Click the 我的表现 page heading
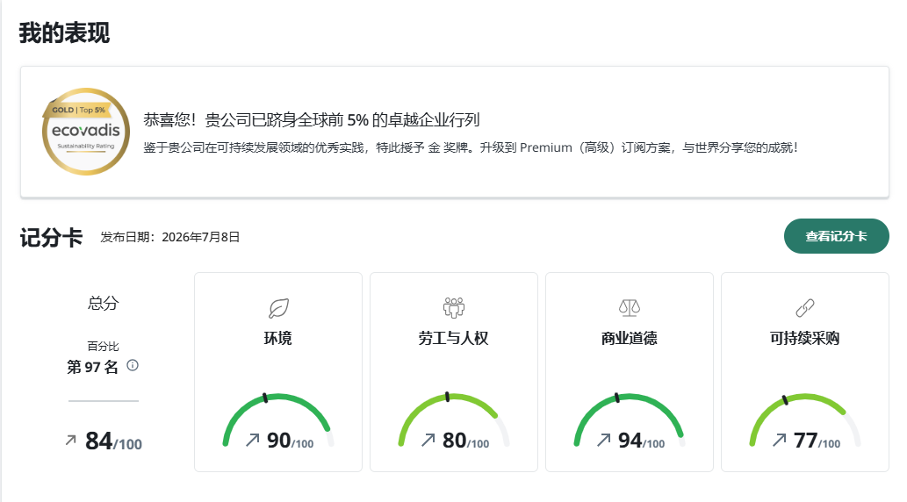The height and width of the screenshot is (502, 907). tap(64, 32)
